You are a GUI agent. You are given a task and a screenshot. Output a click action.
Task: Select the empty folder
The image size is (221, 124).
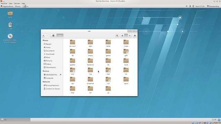point(90,53)
